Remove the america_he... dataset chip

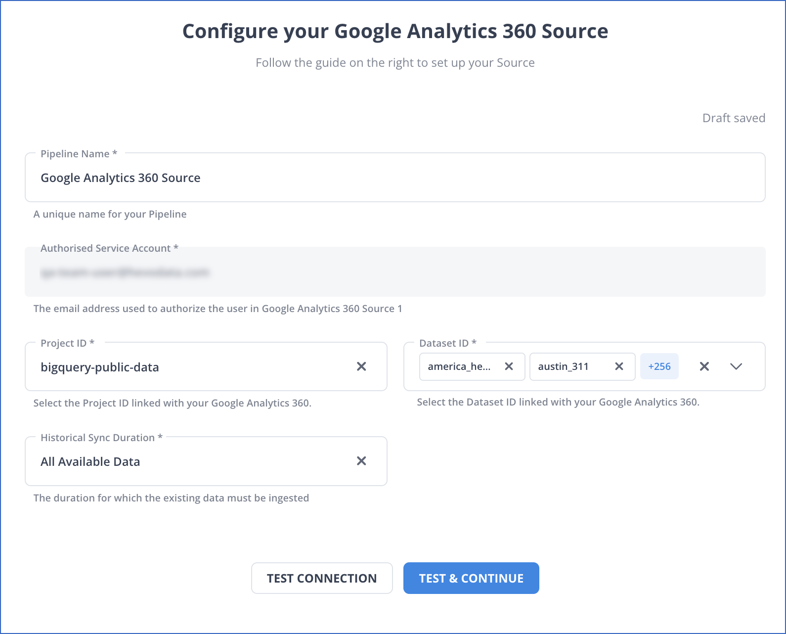coord(509,366)
